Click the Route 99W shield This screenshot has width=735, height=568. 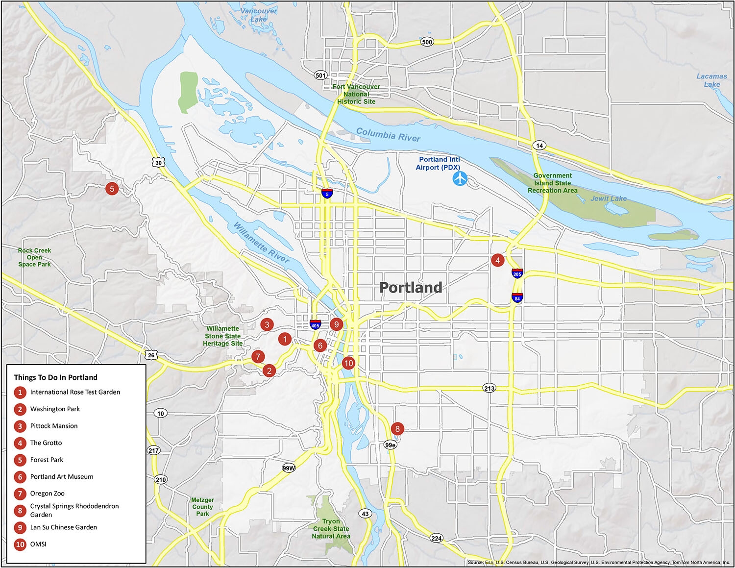pyautogui.click(x=288, y=468)
